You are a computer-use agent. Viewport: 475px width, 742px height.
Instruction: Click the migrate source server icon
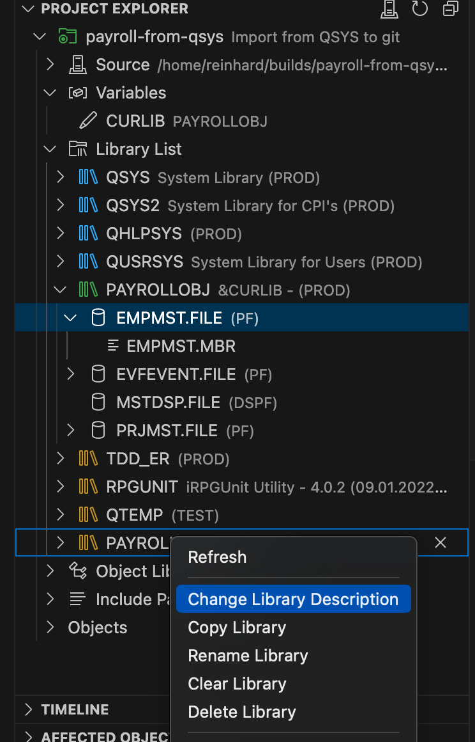[x=389, y=9]
